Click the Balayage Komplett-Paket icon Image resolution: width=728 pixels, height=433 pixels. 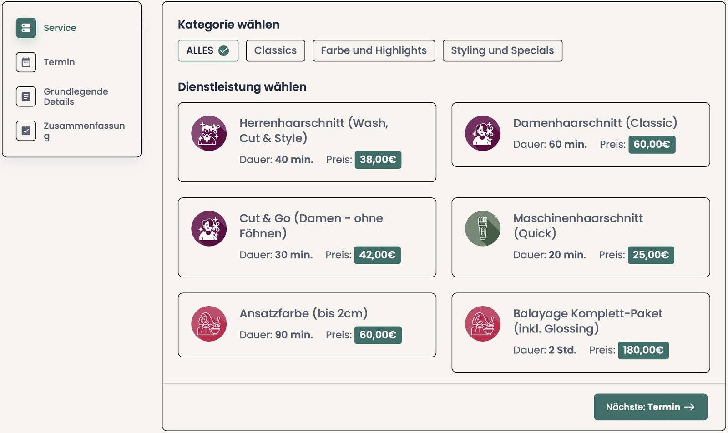tap(483, 324)
